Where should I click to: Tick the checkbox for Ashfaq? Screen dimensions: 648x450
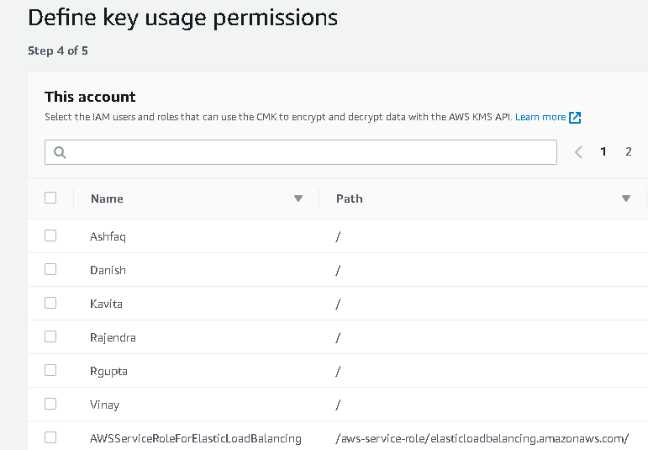pyautogui.click(x=50, y=236)
